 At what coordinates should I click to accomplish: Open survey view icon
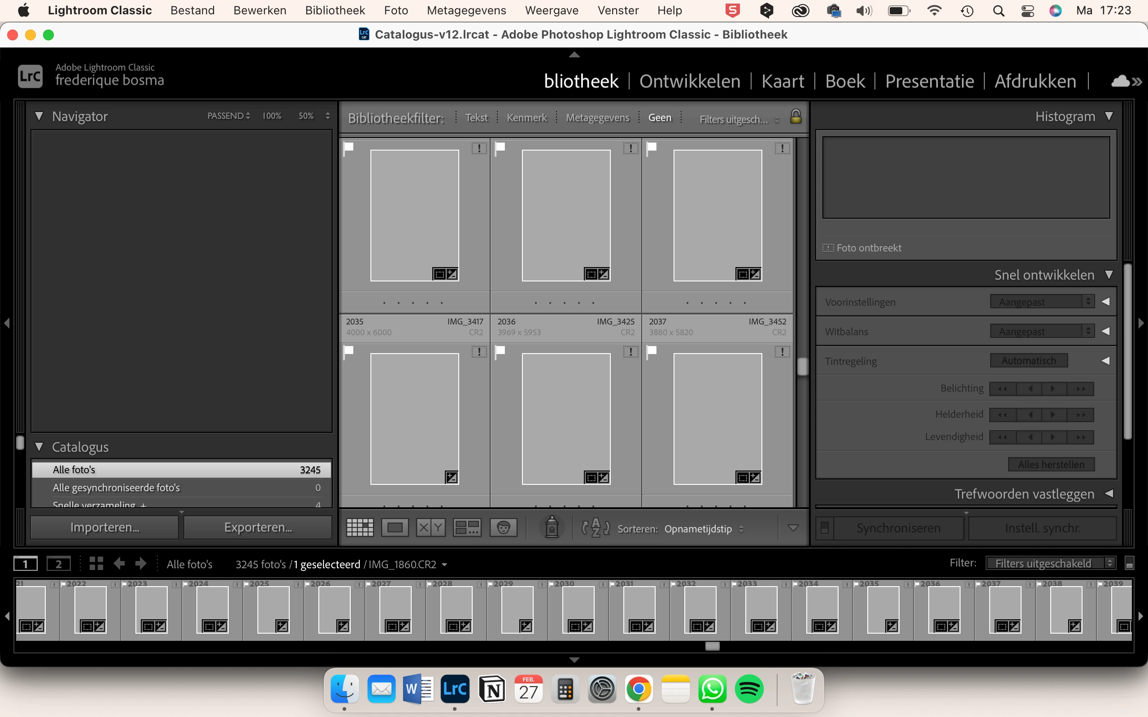[x=467, y=528]
